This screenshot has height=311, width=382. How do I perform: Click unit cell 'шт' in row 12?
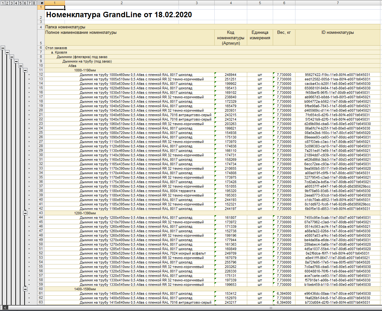pyautogui.click(x=260, y=75)
